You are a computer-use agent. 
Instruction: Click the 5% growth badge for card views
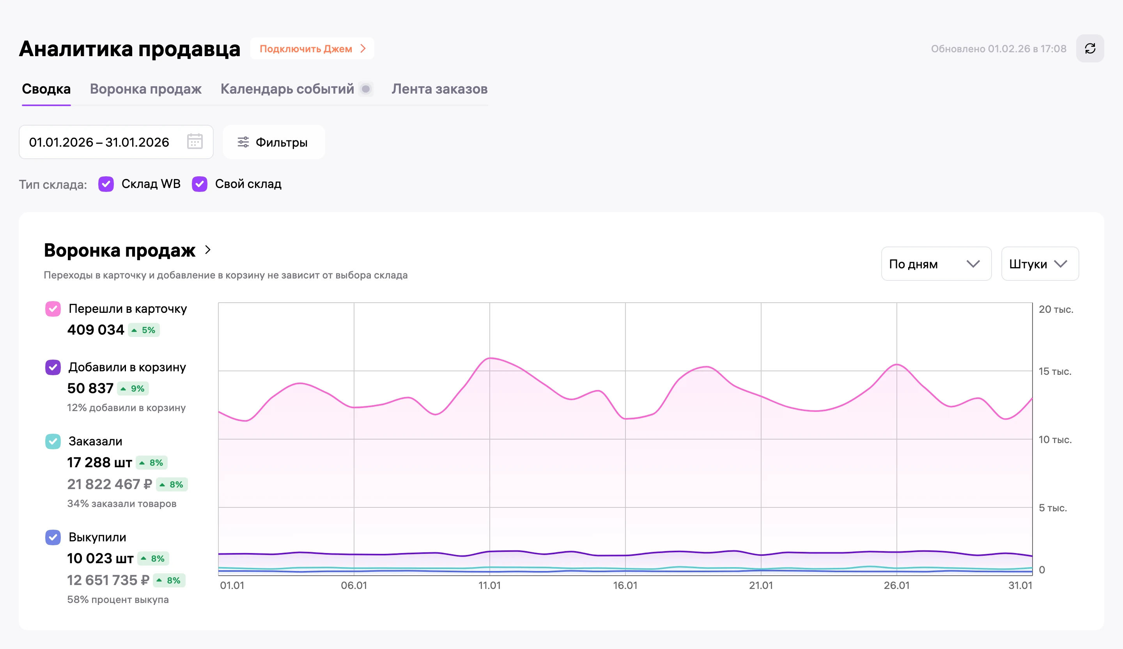[144, 330]
